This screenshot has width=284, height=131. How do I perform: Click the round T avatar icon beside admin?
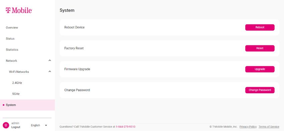(6, 125)
